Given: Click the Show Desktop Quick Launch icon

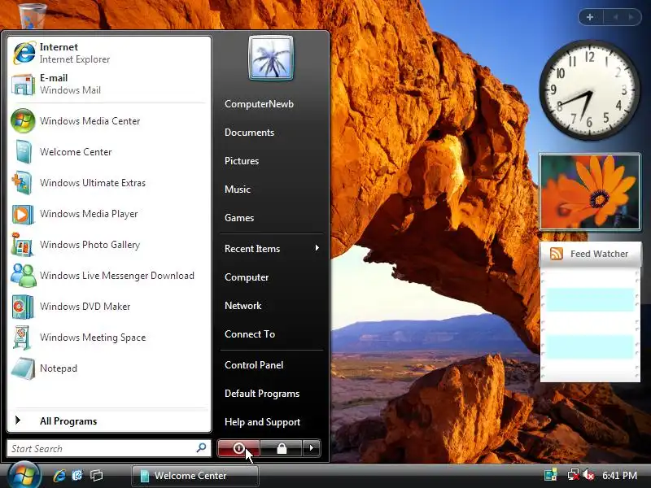Looking at the screenshot, I should coord(77,476).
